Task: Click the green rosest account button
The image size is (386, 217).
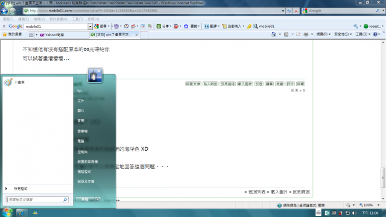Action: pos(373,26)
